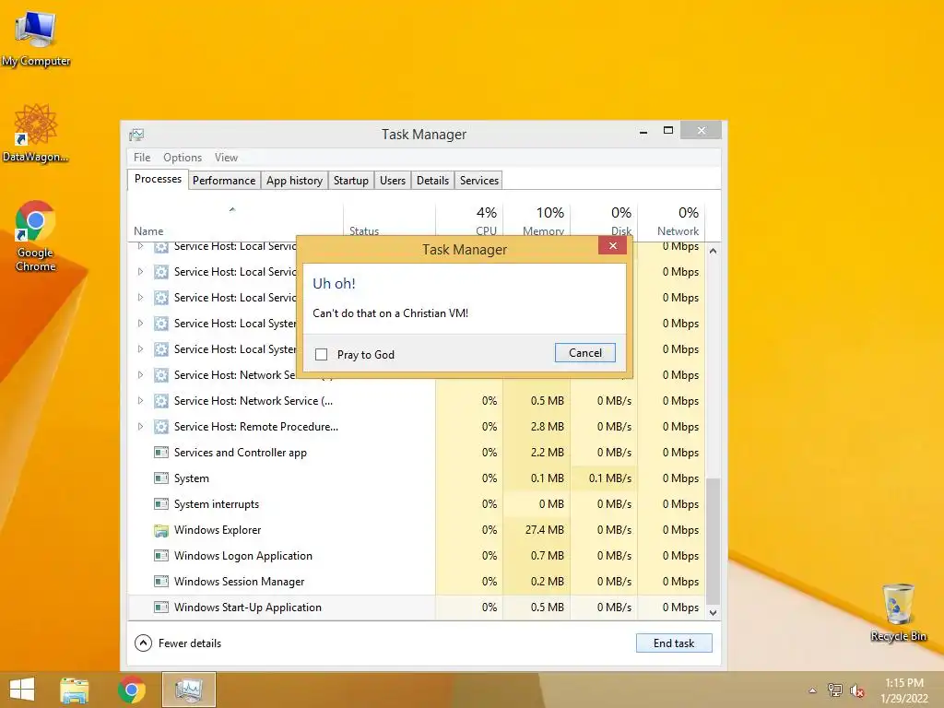Click the End task button
This screenshot has width=944, height=708.
[x=674, y=643]
